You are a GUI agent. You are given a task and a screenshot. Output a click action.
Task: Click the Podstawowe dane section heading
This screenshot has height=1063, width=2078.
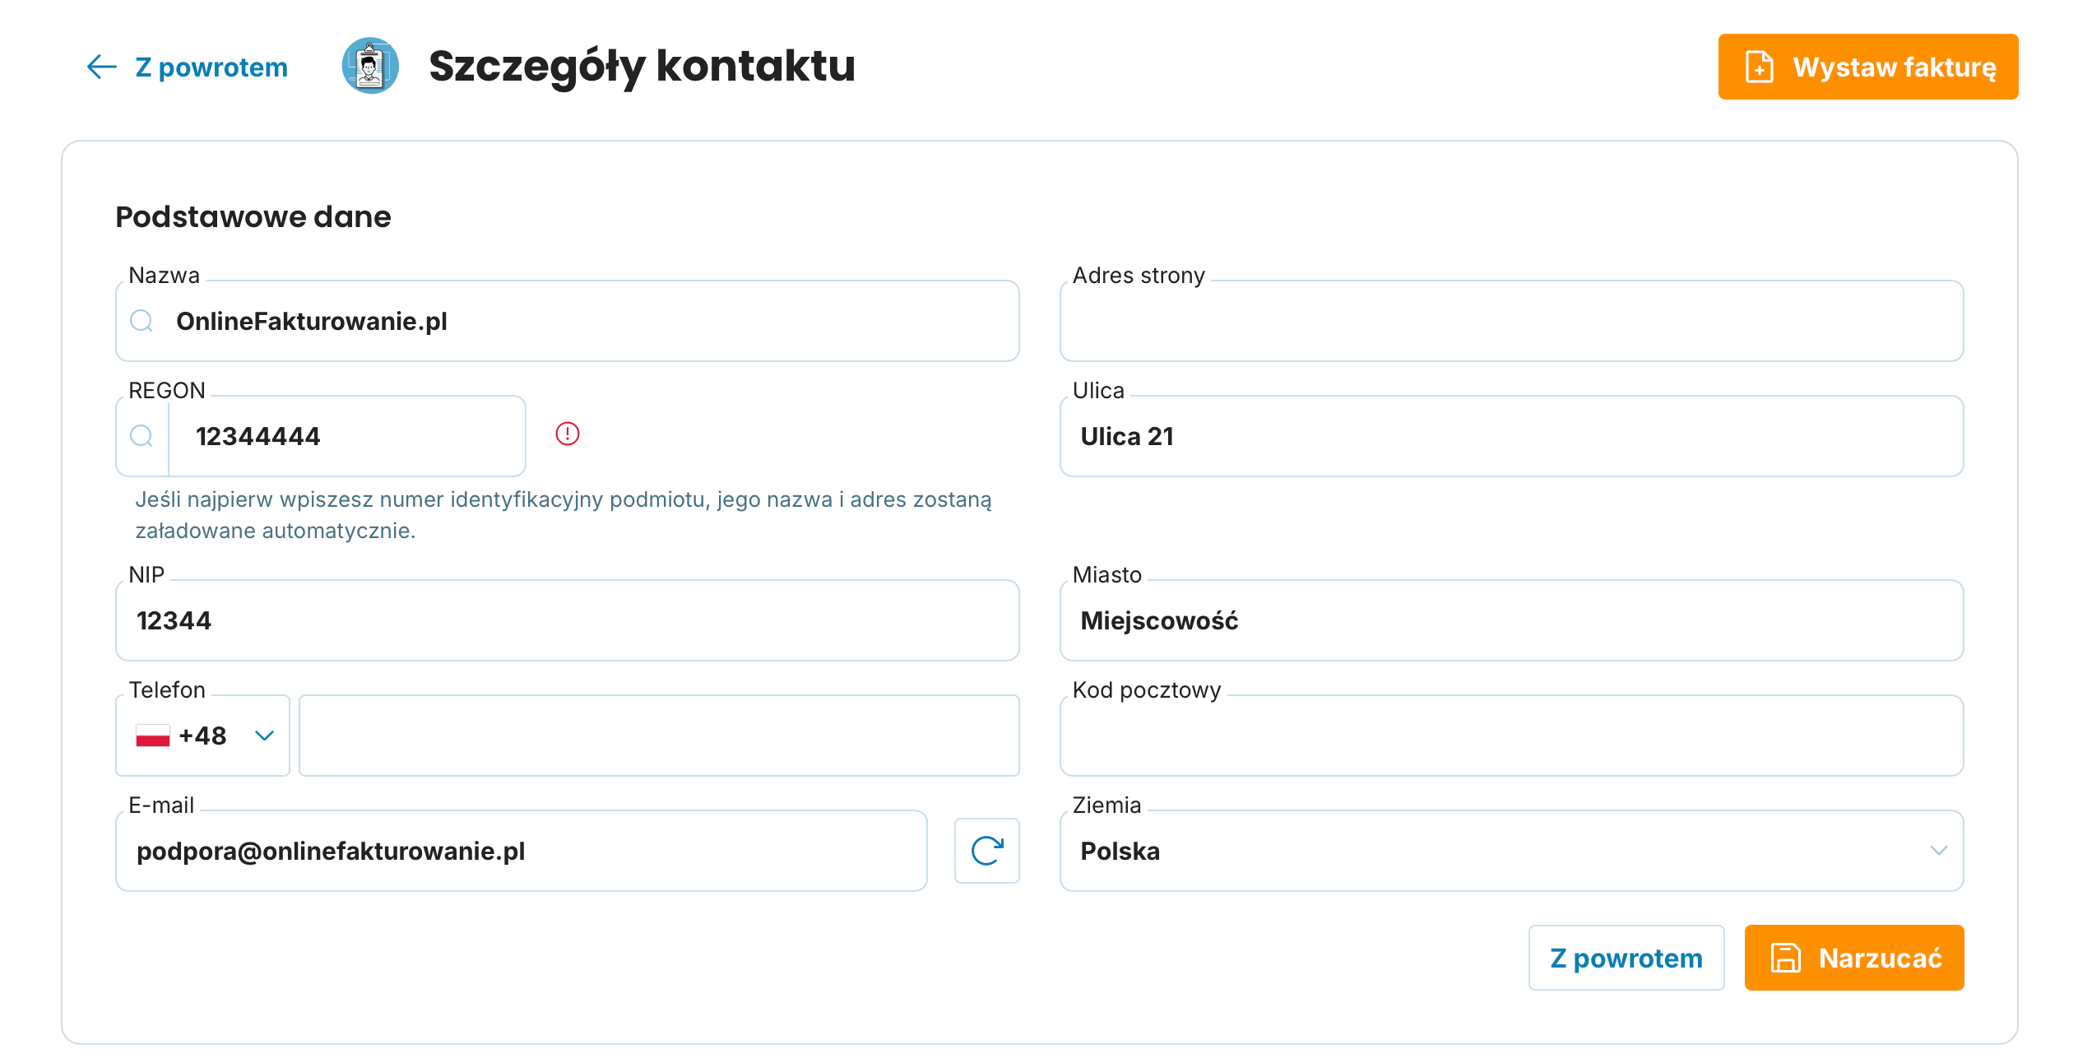(253, 217)
